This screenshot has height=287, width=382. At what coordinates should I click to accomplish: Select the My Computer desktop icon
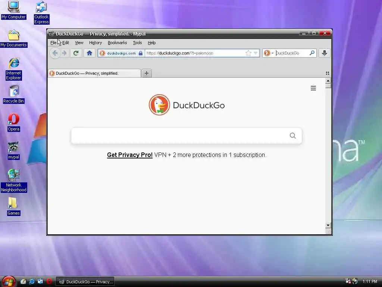click(13, 10)
